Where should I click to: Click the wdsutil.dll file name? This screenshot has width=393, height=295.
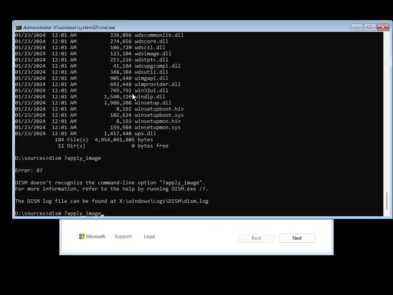tap(151, 72)
